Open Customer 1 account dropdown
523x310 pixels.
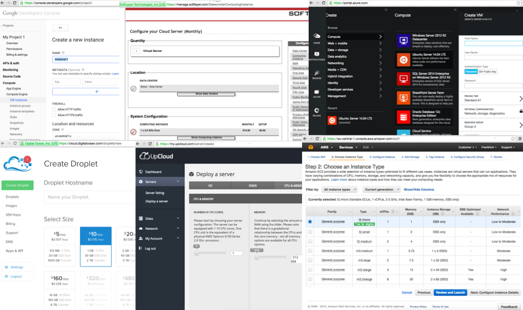[x=468, y=147]
